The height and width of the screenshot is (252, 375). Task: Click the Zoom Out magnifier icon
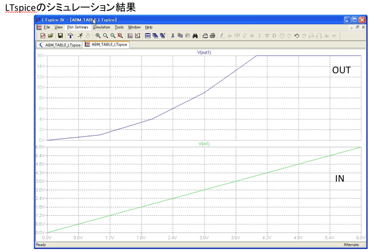pos(113,36)
